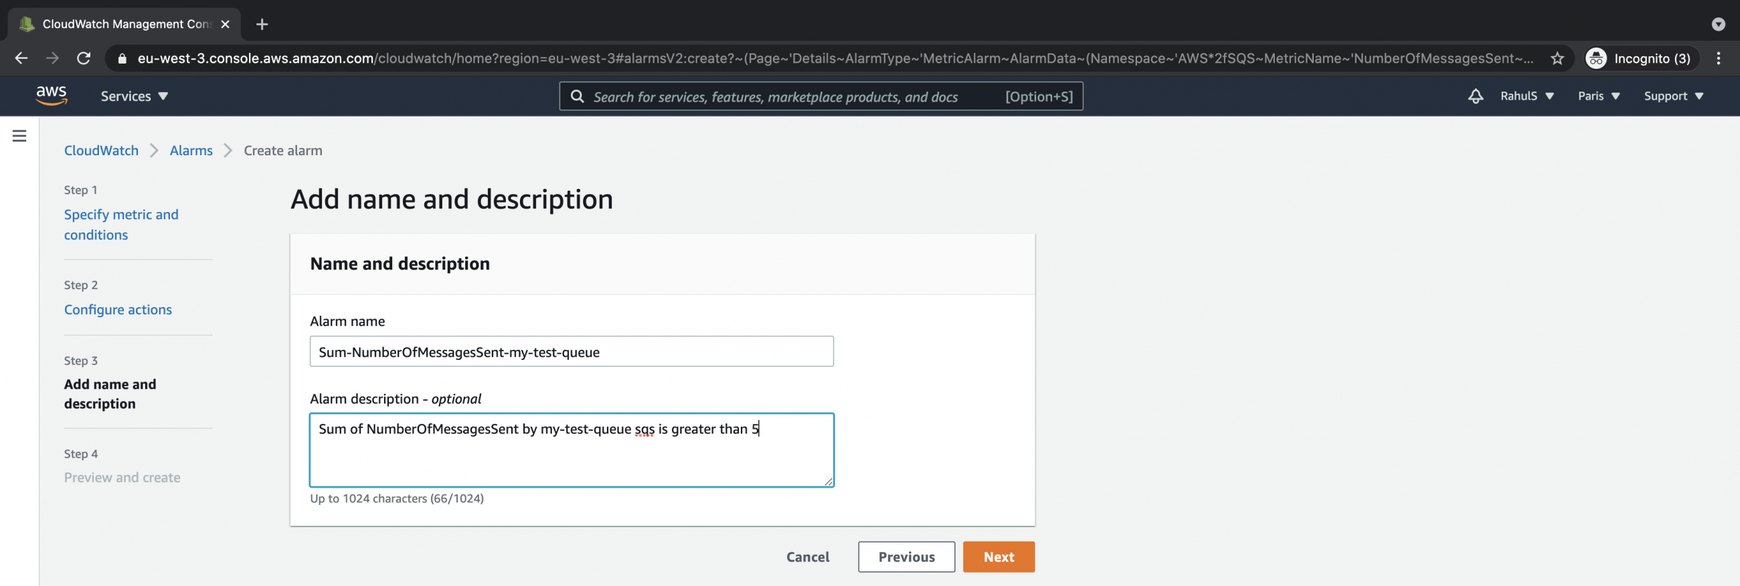Close the CloudWatch Management Console tab
Screen dimensions: 1740x586
click(226, 24)
